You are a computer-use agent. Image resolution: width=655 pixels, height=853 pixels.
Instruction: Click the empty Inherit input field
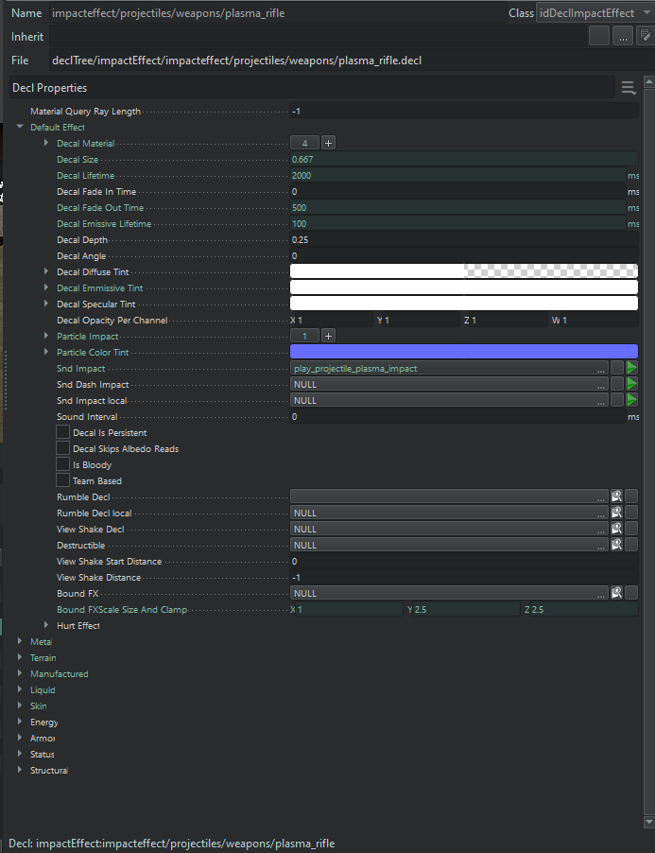317,37
